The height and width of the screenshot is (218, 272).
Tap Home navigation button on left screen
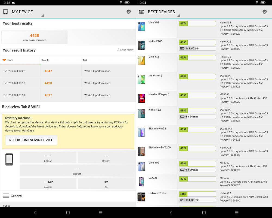pos(68,213)
